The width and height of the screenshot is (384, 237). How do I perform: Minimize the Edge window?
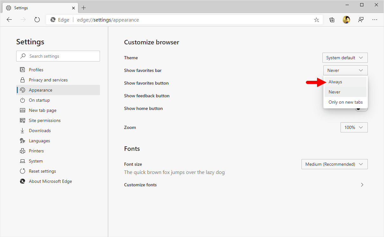pyautogui.click(x=347, y=5)
